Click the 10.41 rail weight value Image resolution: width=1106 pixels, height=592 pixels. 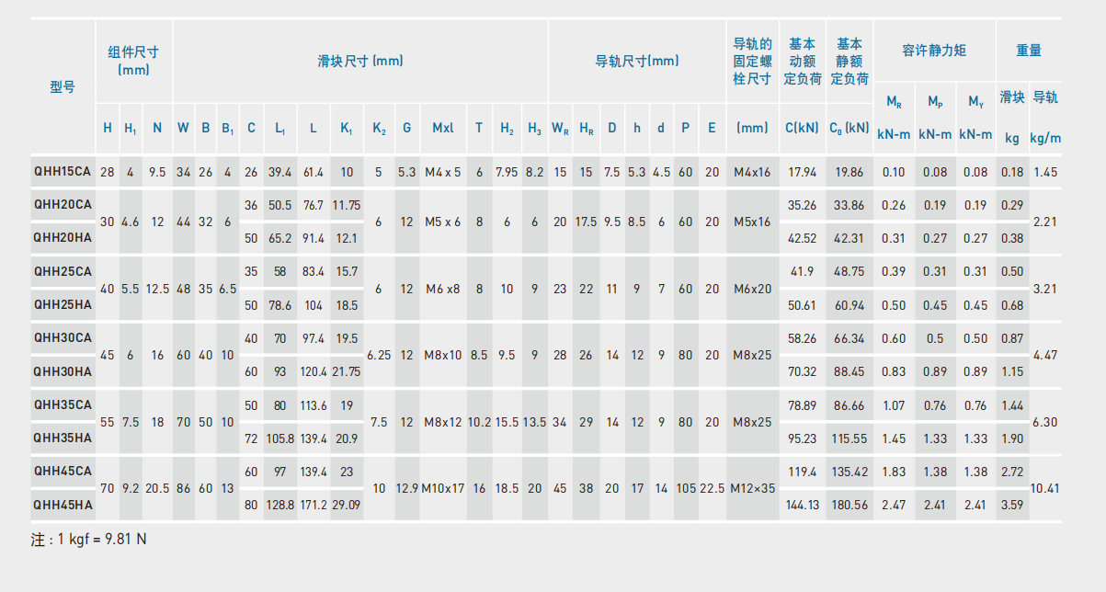coord(1045,488)
